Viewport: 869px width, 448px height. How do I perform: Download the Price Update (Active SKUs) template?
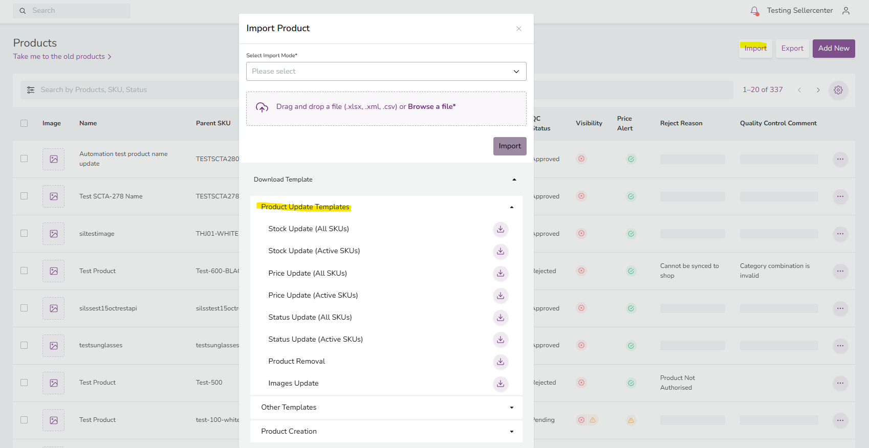point(501,296)
